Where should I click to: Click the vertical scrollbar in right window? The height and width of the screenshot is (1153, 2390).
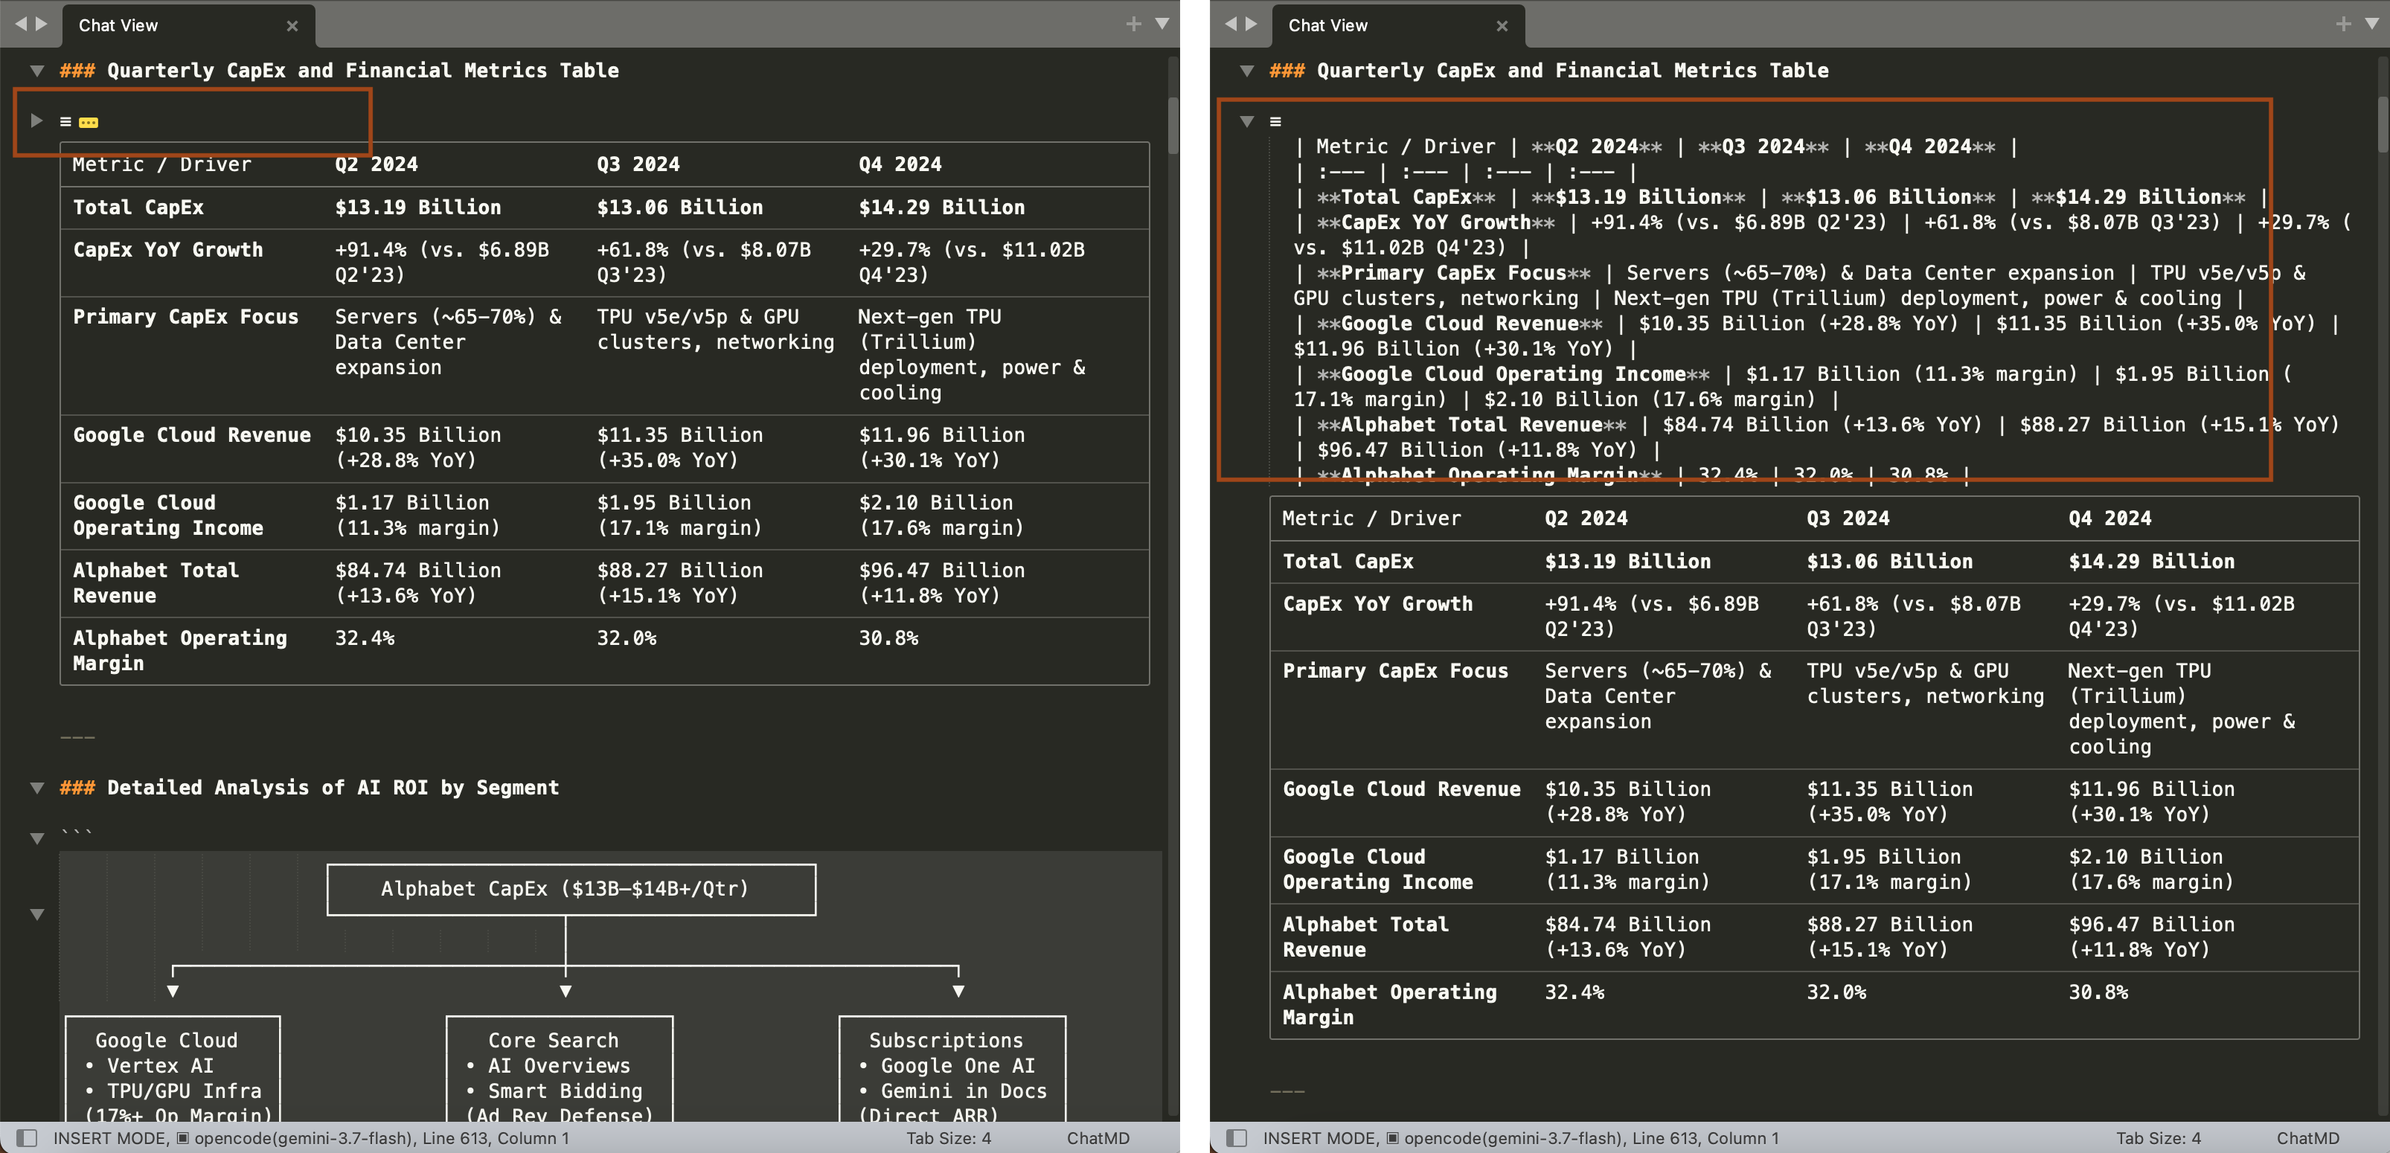coord(2382,125)
